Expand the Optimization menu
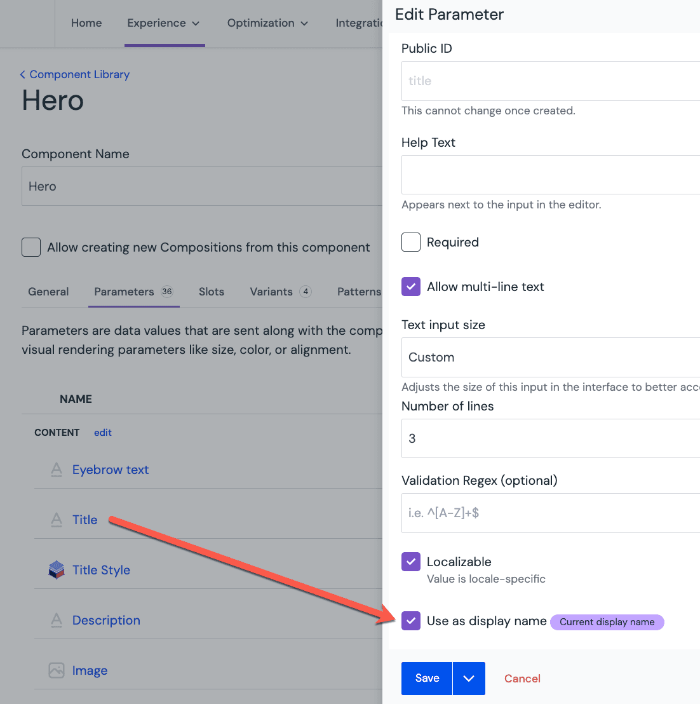This screenshot has height=704, width=700. [x=267, y=24]
